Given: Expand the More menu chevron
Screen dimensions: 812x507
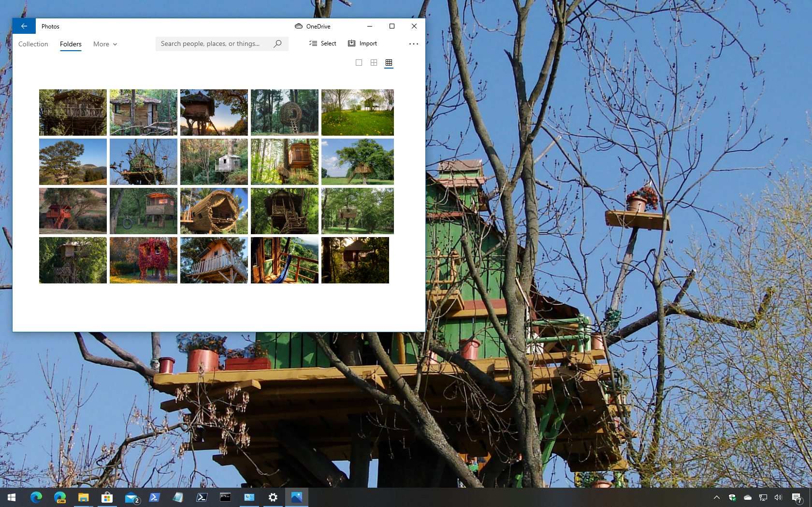Looking at the screenshot, I should point(115,44).
